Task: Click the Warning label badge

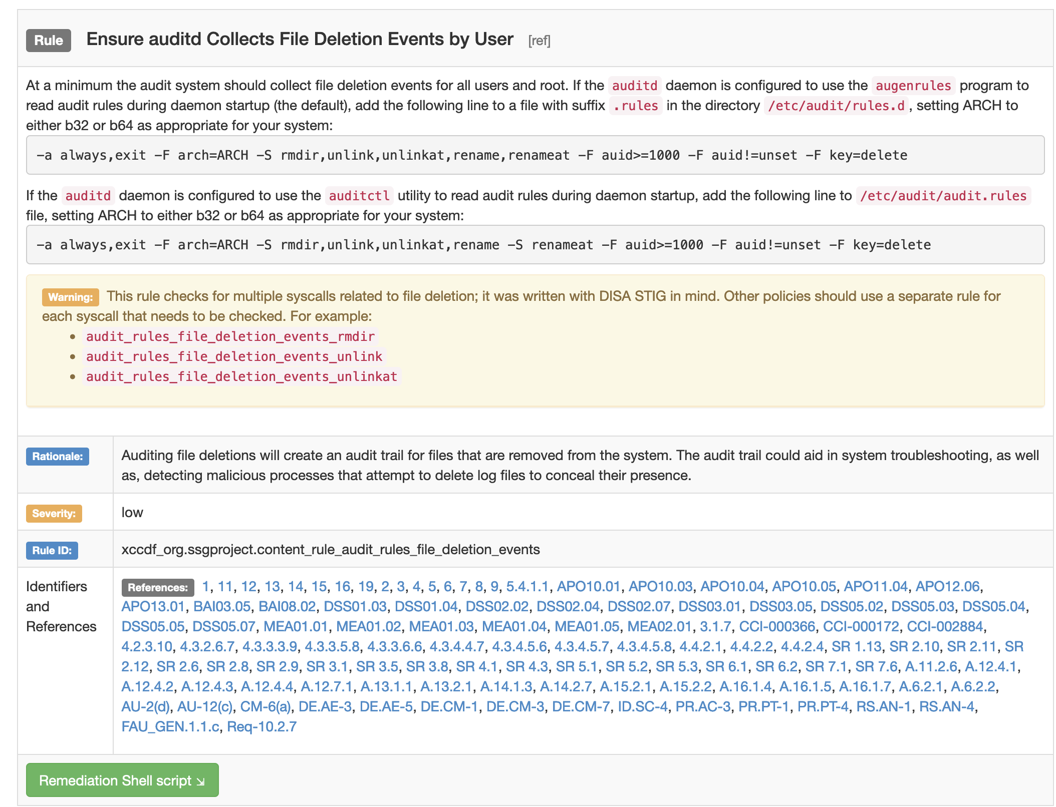Action: point(71,297)
